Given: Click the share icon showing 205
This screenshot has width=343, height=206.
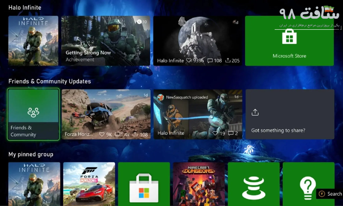Looking at the screenshot, I should [x=228, y=61].
